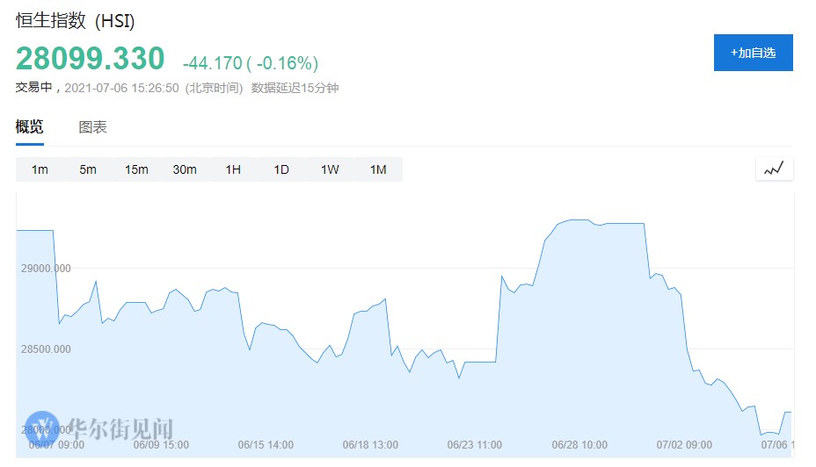Set chart interval to 1M
This screenshot has width=816, height=467.
tap(378, 169)
